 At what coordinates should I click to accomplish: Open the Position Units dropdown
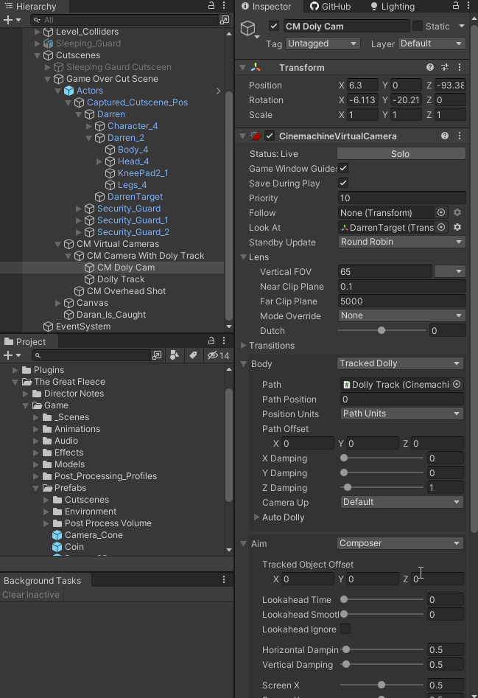402,413
